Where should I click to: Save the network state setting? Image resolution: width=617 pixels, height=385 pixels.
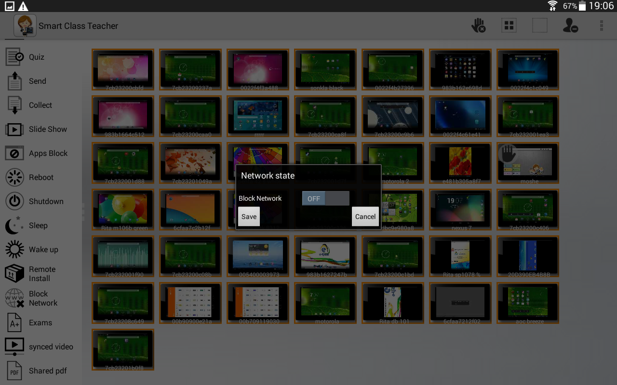[249, 217]
